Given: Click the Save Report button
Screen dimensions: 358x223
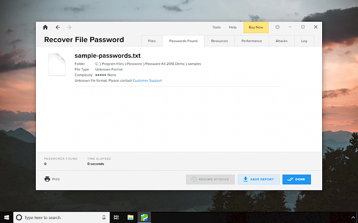Looking at the screenshot, I should [x=258, y=179].
